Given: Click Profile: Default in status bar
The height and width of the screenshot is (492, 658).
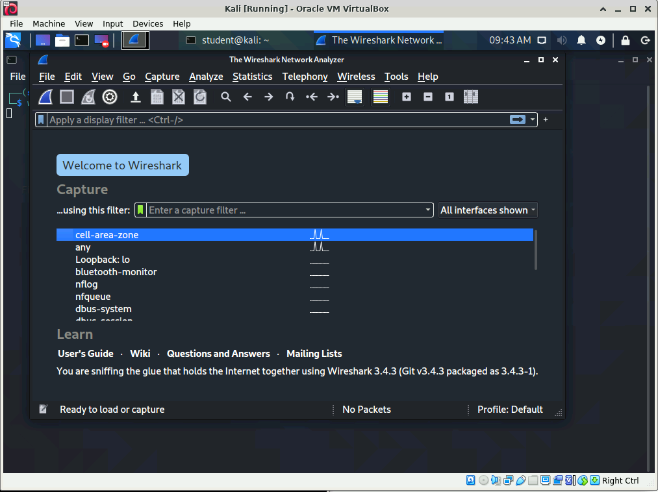Looking at the screenshot, I should [510, 410].
